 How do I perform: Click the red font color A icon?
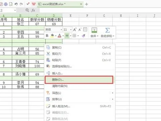click(60, 36)
